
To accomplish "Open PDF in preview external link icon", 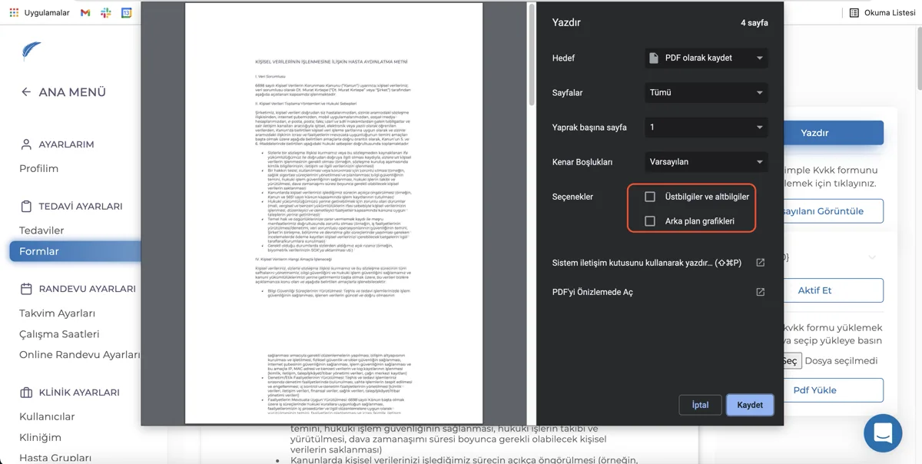I will (760, 292).
